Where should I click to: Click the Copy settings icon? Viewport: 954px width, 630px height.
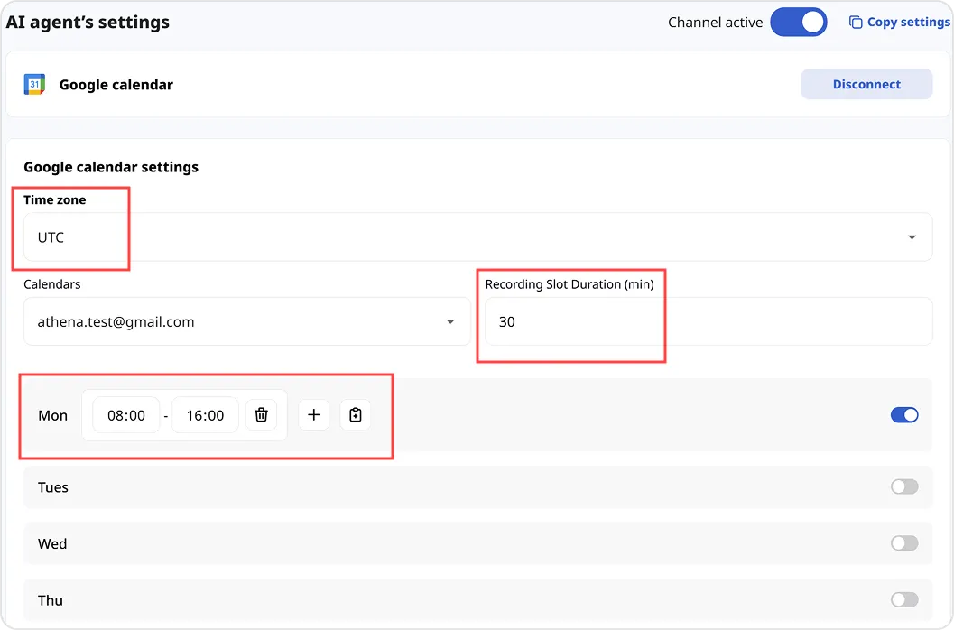tap(856, 23)
